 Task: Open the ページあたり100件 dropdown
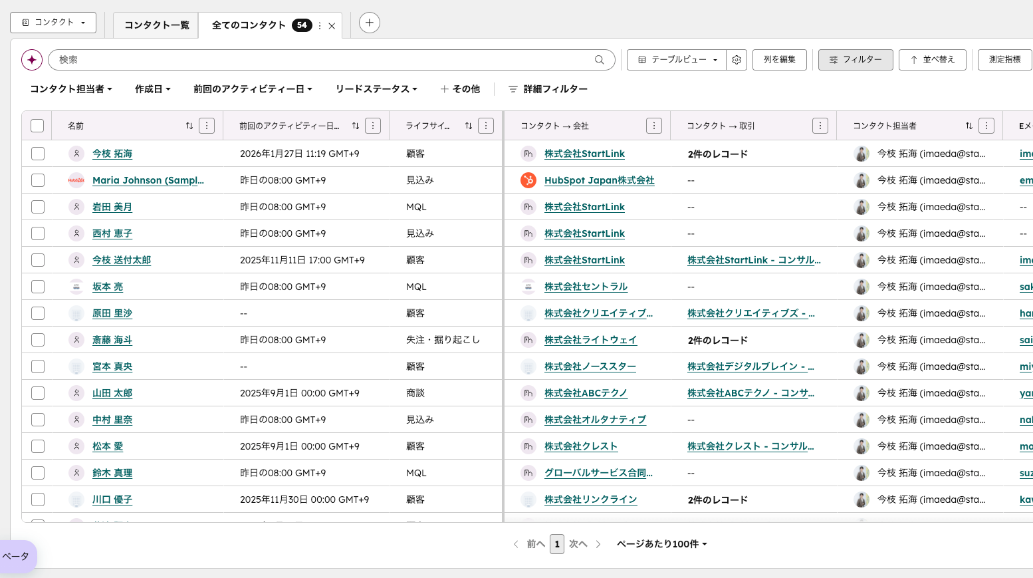click(x=661, y=543)
